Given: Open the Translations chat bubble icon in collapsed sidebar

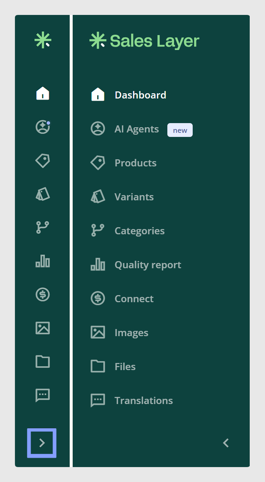Looking at the screenshot, I should 42,395.
